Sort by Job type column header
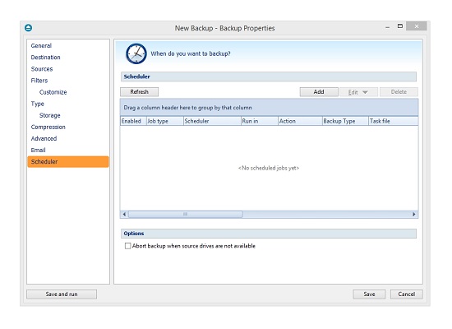Viewport: 452px width, 329px height. [164, 121]
